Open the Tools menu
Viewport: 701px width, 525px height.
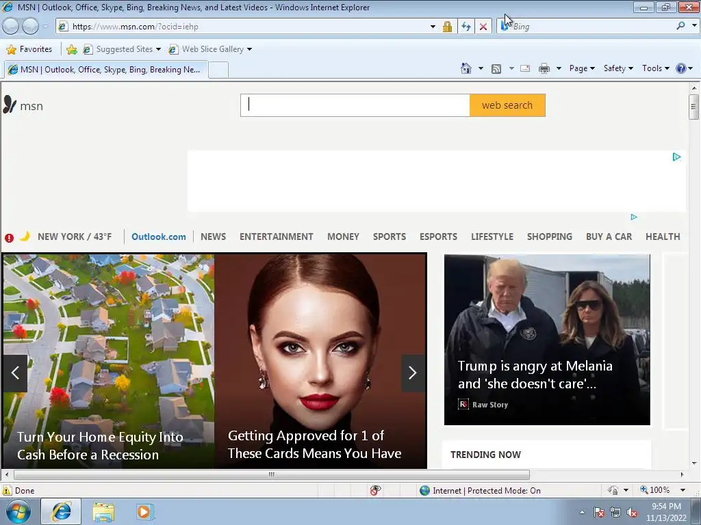[x=655, y=68]
